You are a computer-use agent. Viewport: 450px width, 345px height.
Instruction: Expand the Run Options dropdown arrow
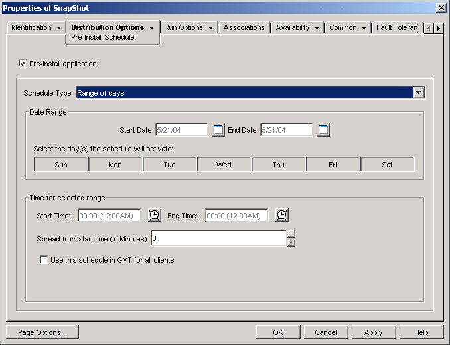(210, 28)
